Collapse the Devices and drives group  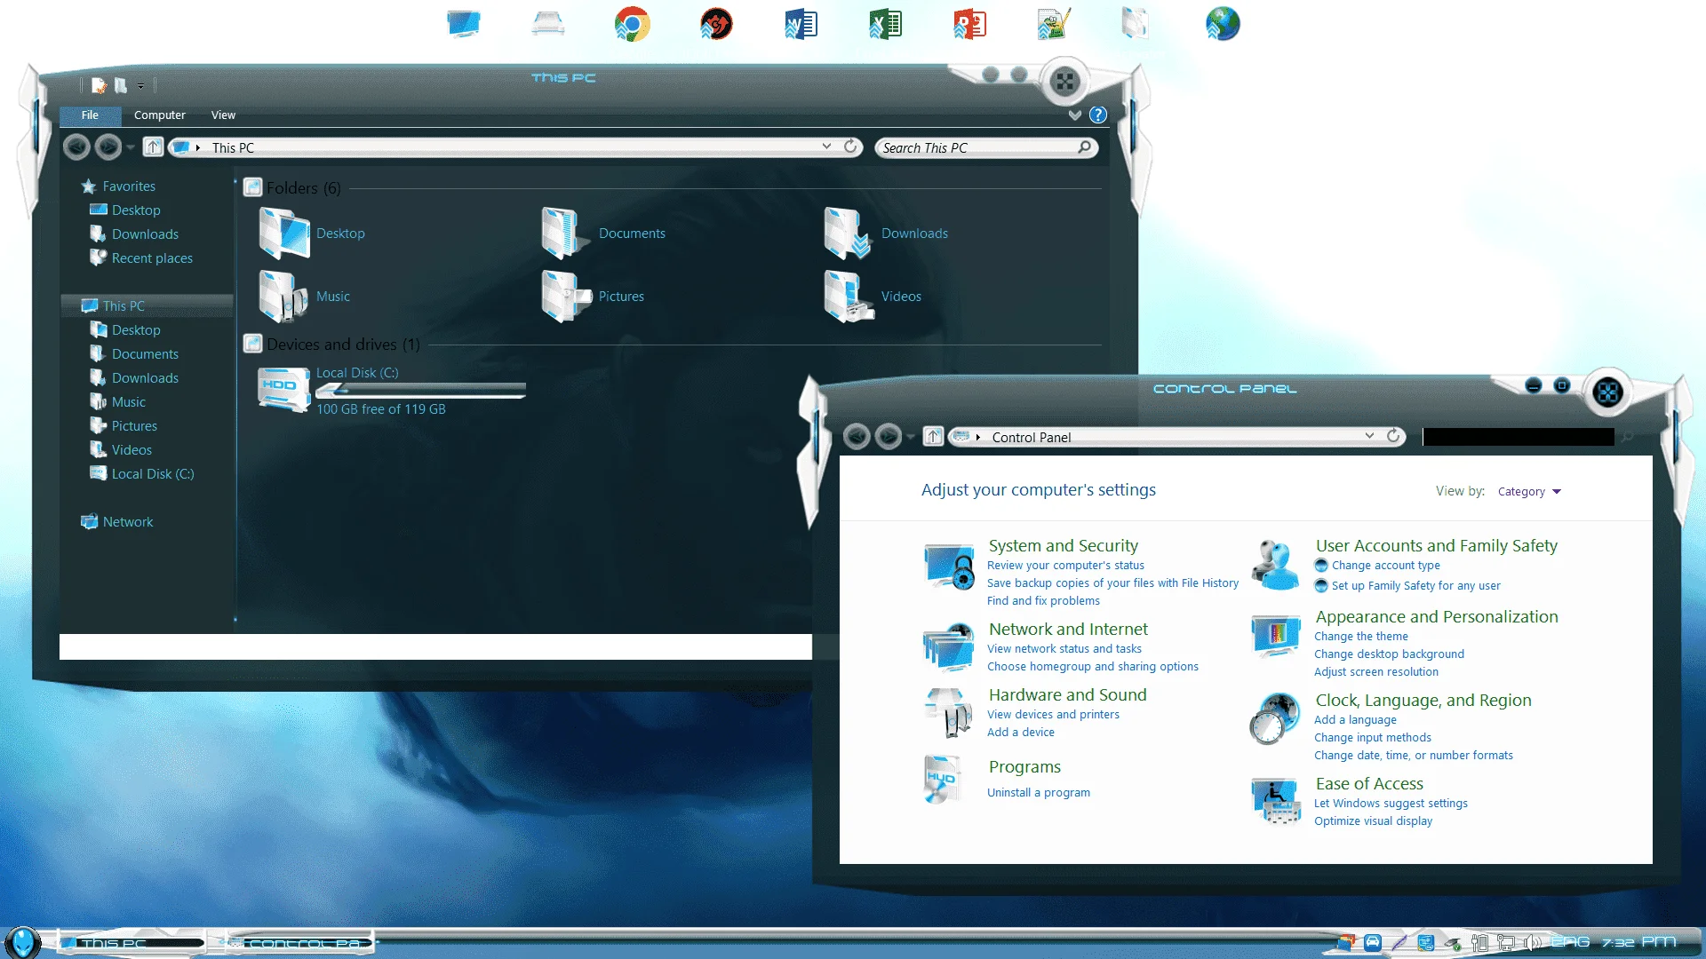click(x=343, y=345)
